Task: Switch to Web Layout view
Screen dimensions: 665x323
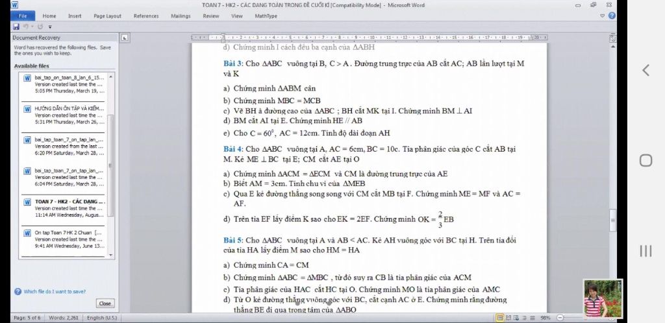Action: (x=516, y=318)
